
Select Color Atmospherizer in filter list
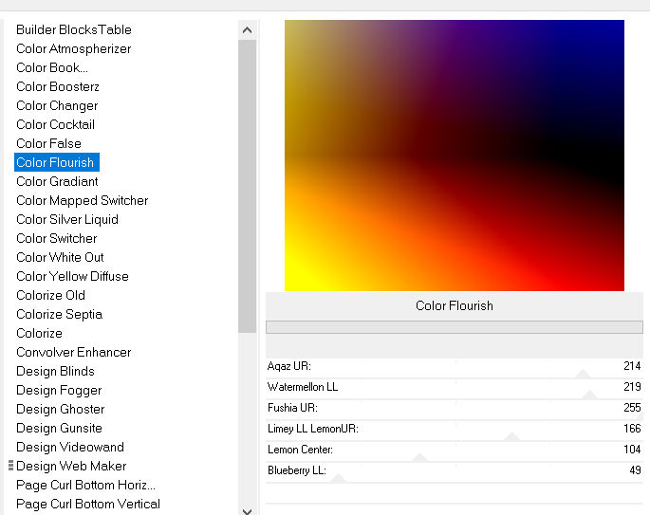(73, 48)
